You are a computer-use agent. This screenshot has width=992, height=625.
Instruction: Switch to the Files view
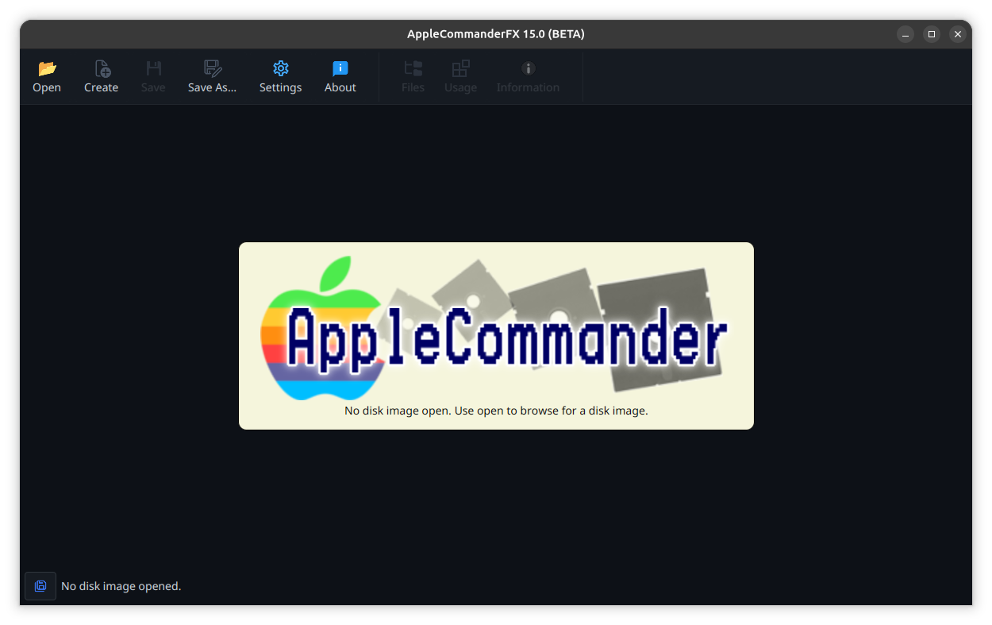click(x=413, y=77)
